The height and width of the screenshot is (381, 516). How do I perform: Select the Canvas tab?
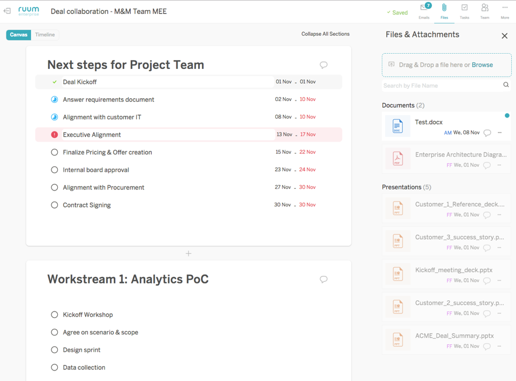pos(18,35)
